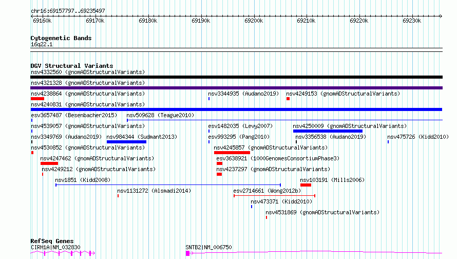The image size is (457, 259).
Task: Select the nsv4250009 blue variant bar
Action: pyautogui.click(x=328, y=131)
